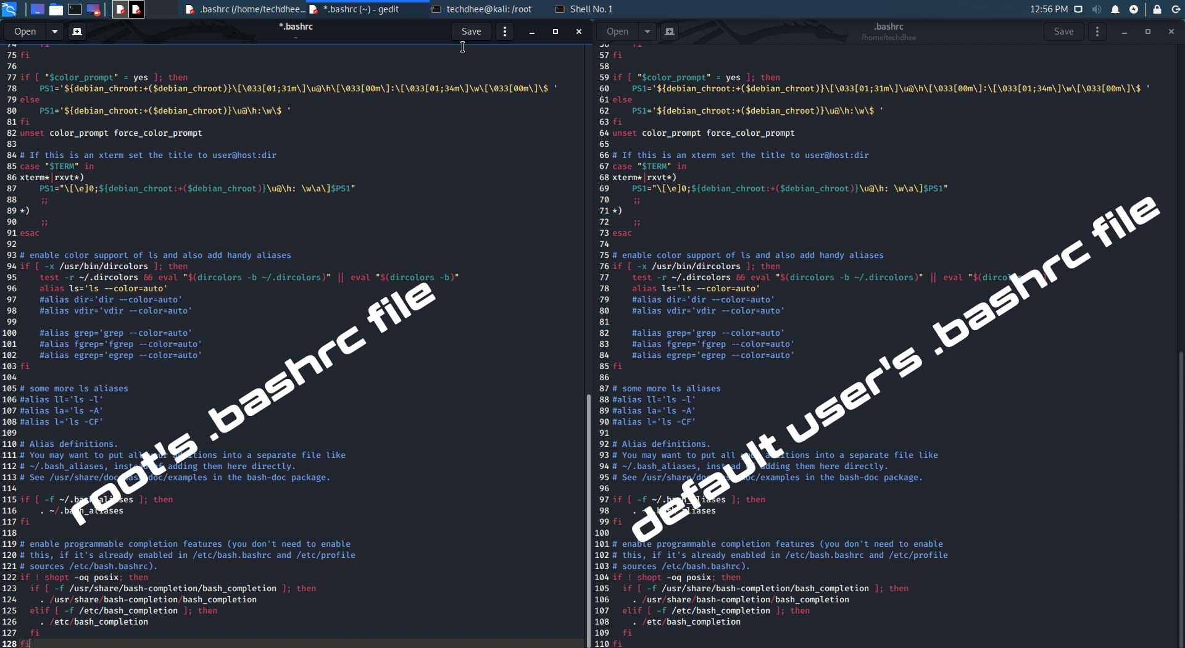The width and height of the screenshot is (1185, 648).
Task: Open the hamburger menu in right gedit window
Action: [1097, 31]
